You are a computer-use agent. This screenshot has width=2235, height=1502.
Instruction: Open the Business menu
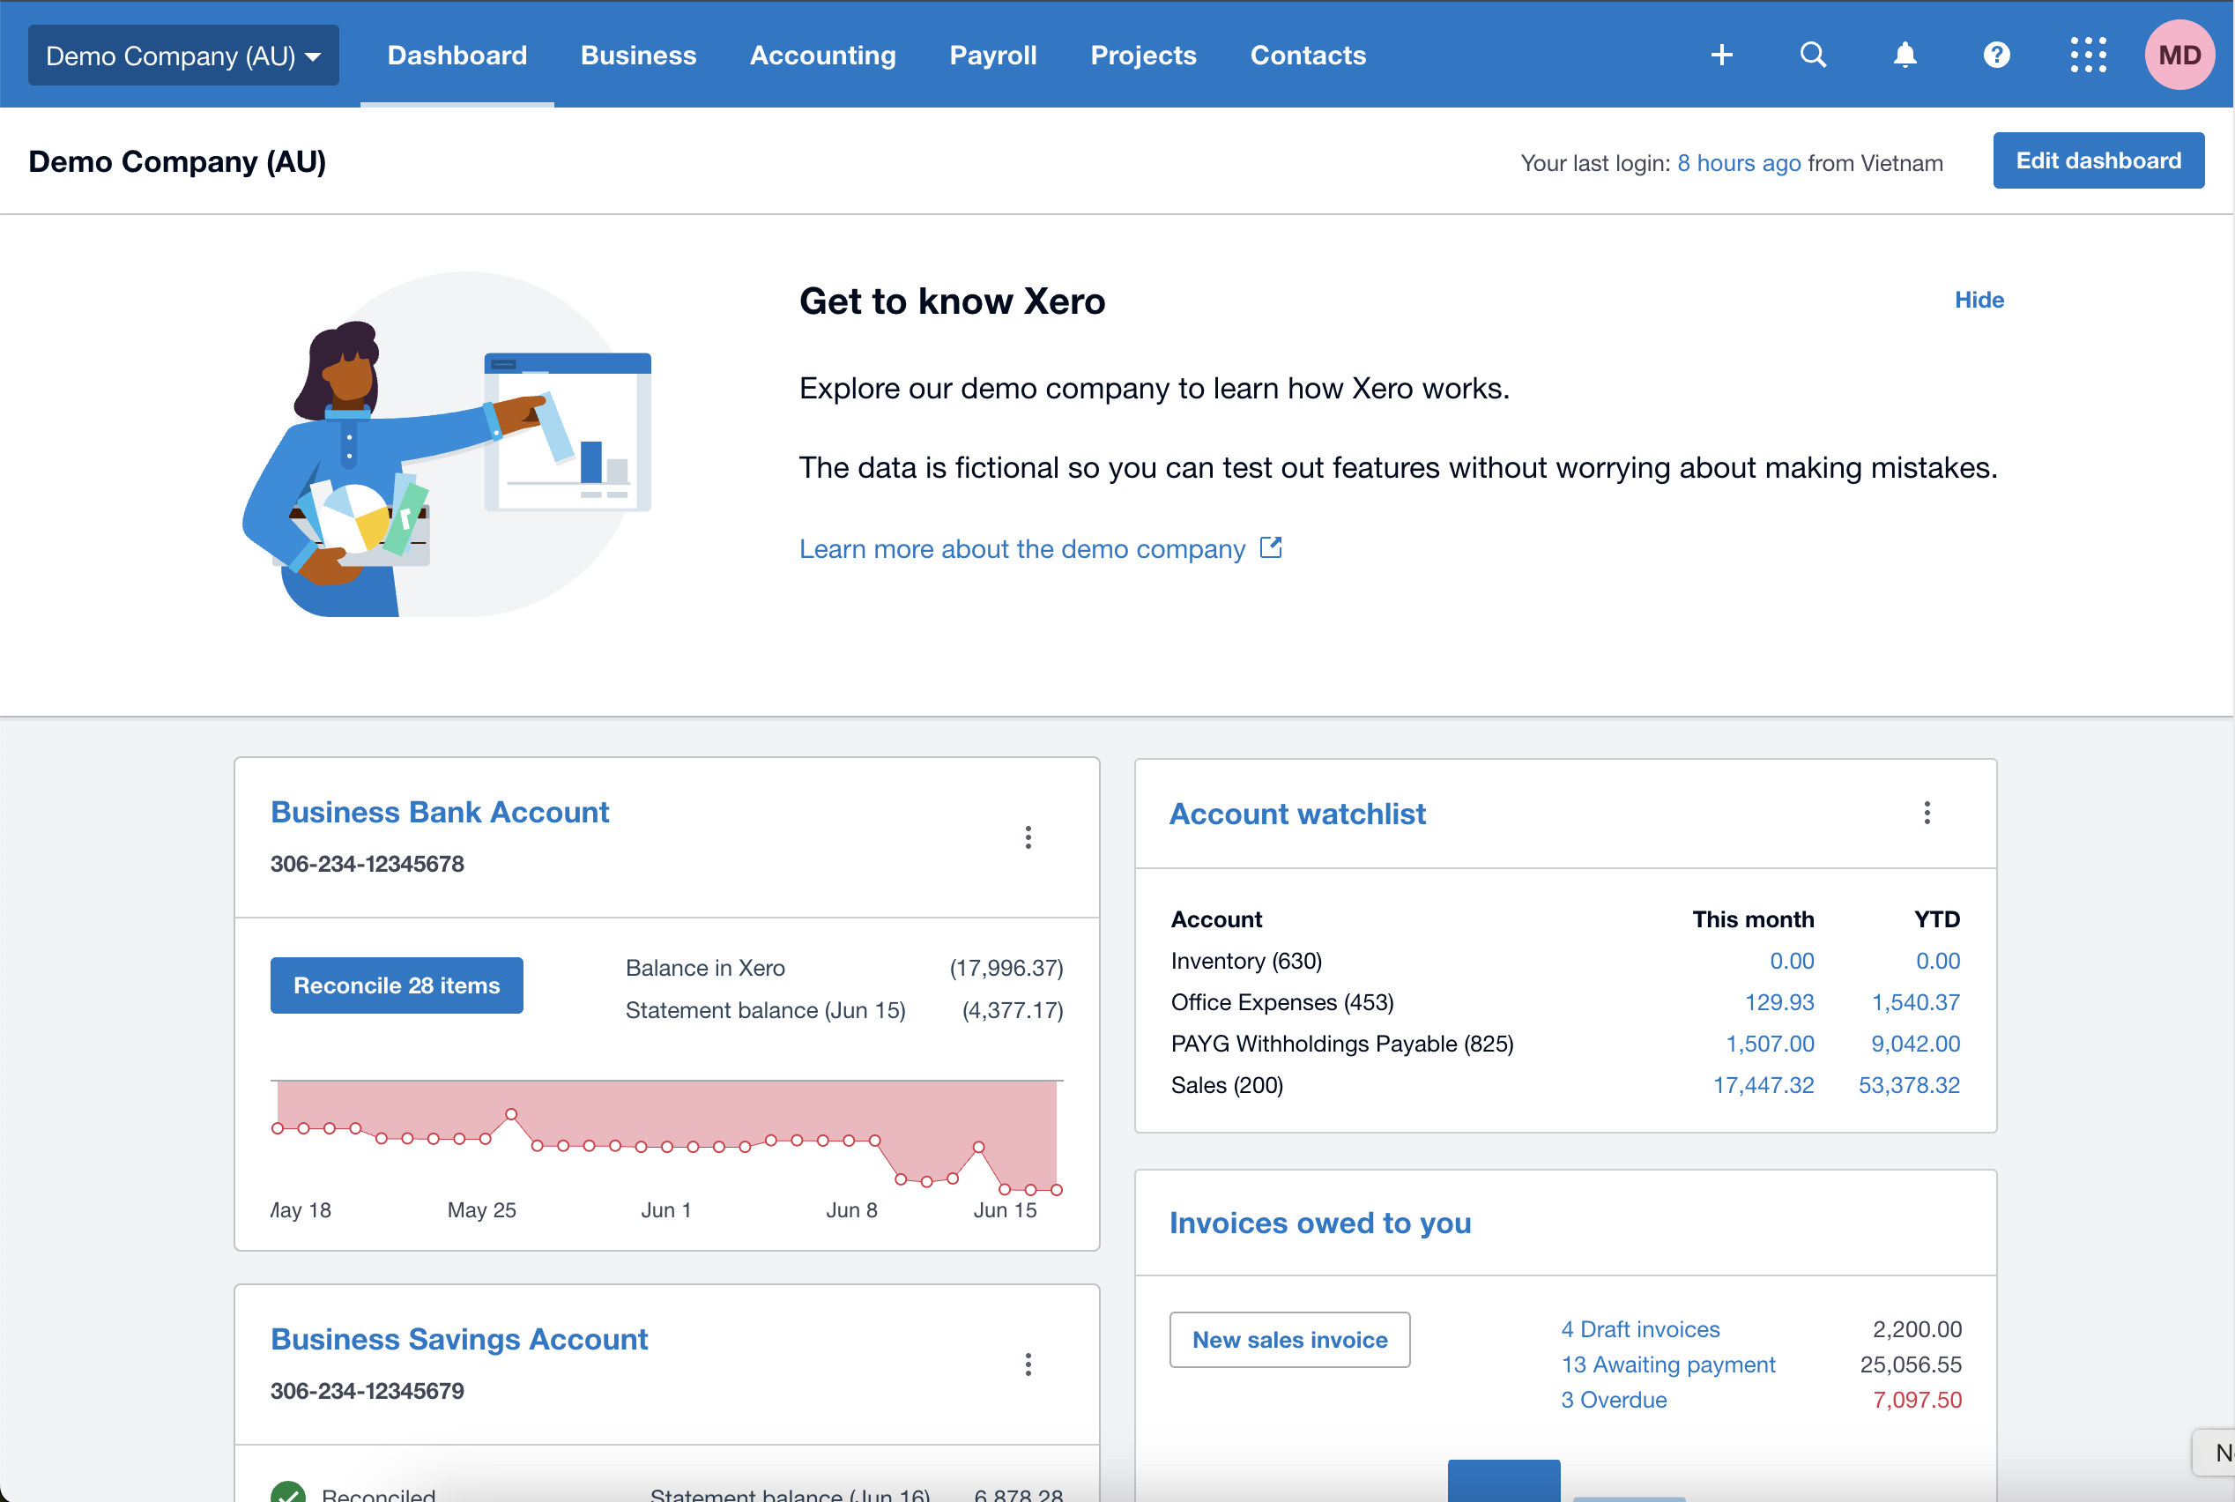point(638,55)
